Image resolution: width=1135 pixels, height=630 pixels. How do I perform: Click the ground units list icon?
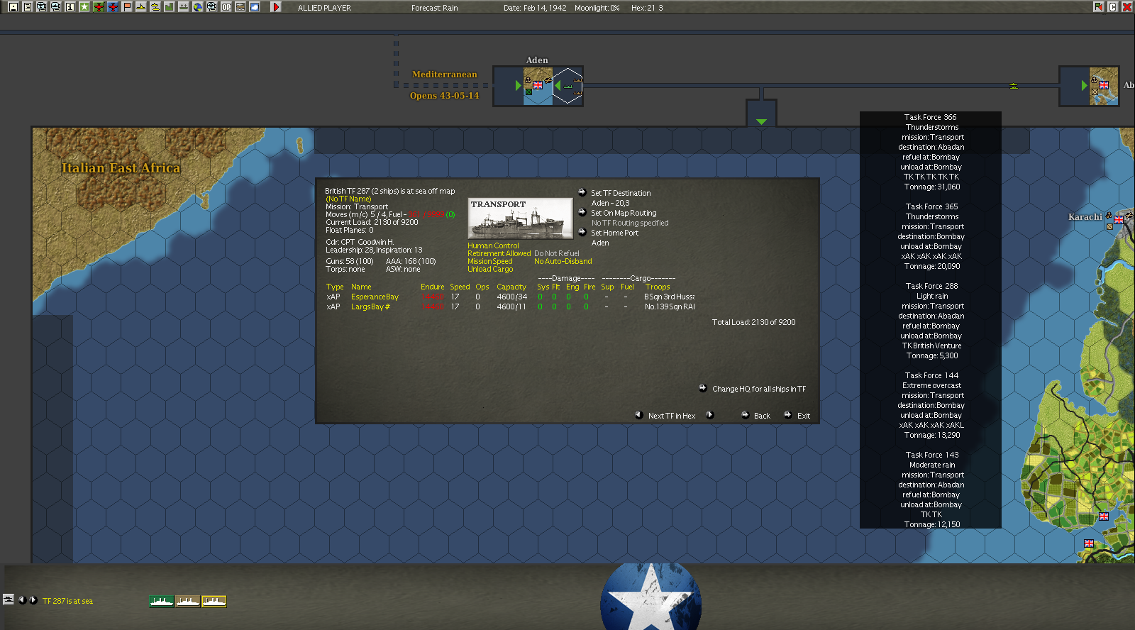tap(184, 7)
